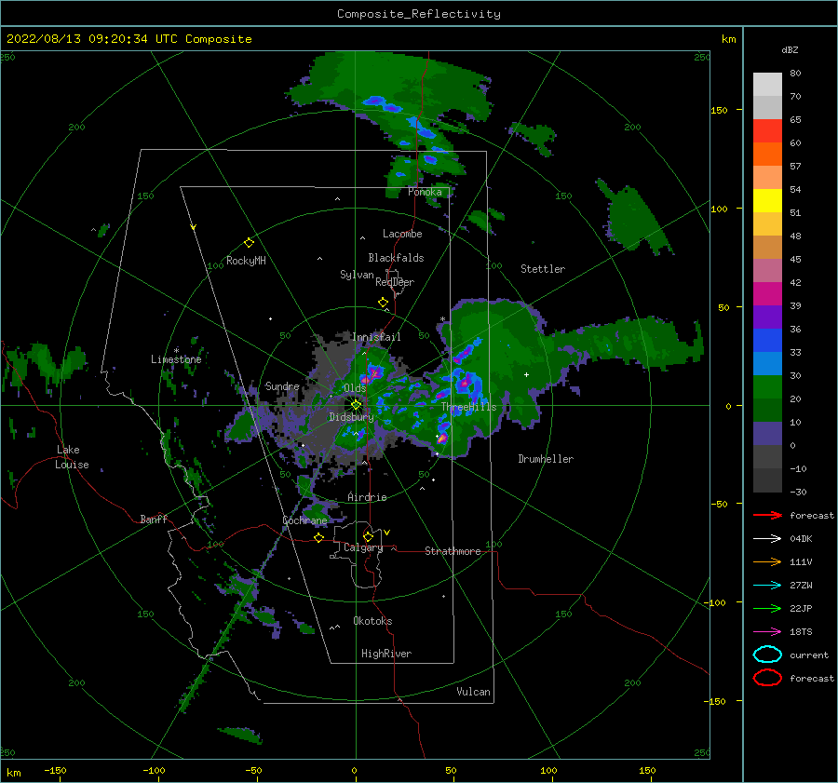Click the Vulcan label
This screenshot has height=783, width=838.
tap(474, 692)
